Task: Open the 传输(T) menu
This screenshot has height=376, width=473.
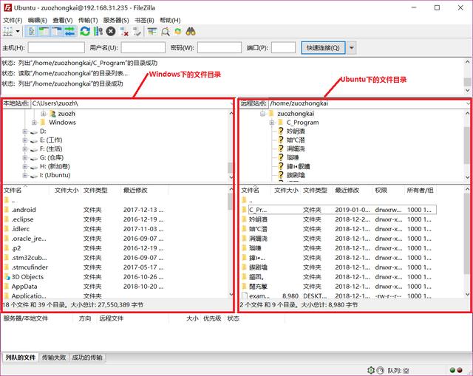Action: click(88, 20)
